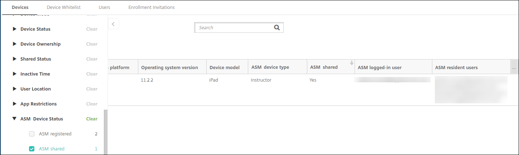Click the filter panel scrollbar

coord(105,132)
